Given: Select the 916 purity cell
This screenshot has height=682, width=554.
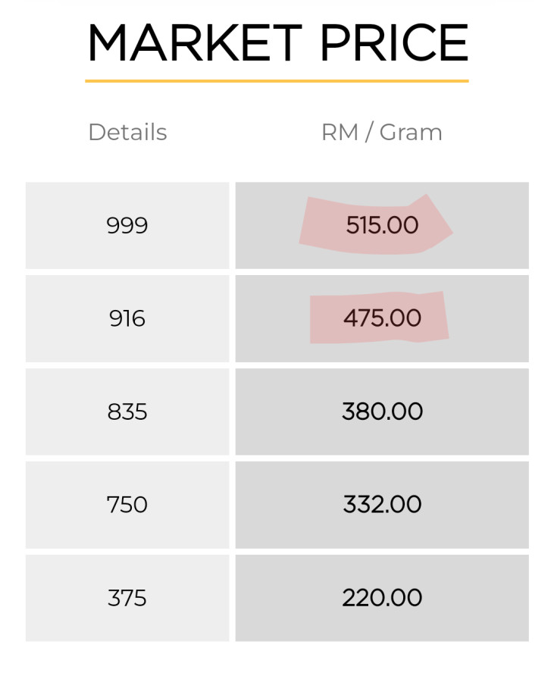Looking at the screenshot, I should pyautogui.click(x=127, y=318).
